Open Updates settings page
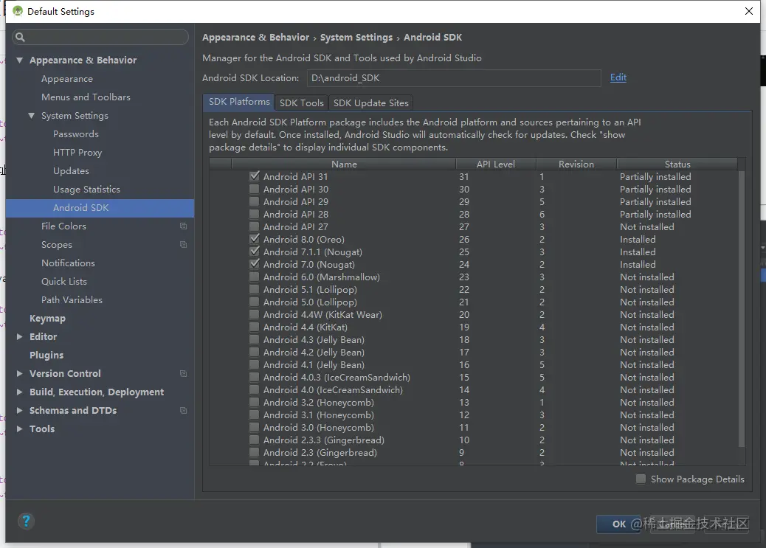This screenshot has width=766, height=548. 72,171
